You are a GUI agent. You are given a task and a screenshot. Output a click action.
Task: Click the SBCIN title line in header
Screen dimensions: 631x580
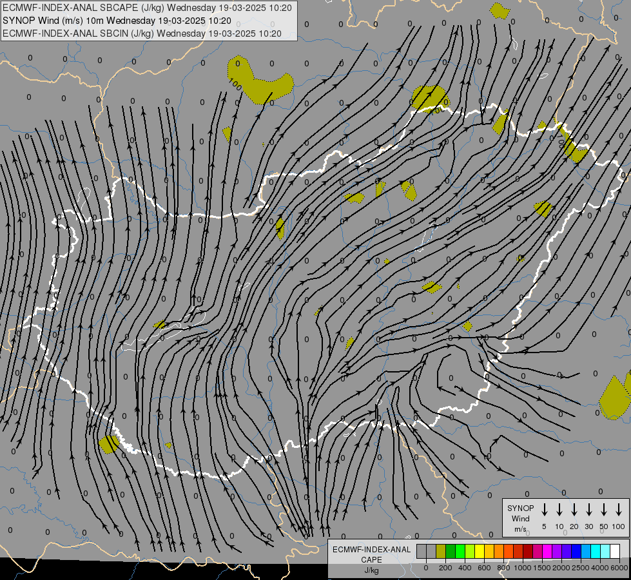coord(142,34)
